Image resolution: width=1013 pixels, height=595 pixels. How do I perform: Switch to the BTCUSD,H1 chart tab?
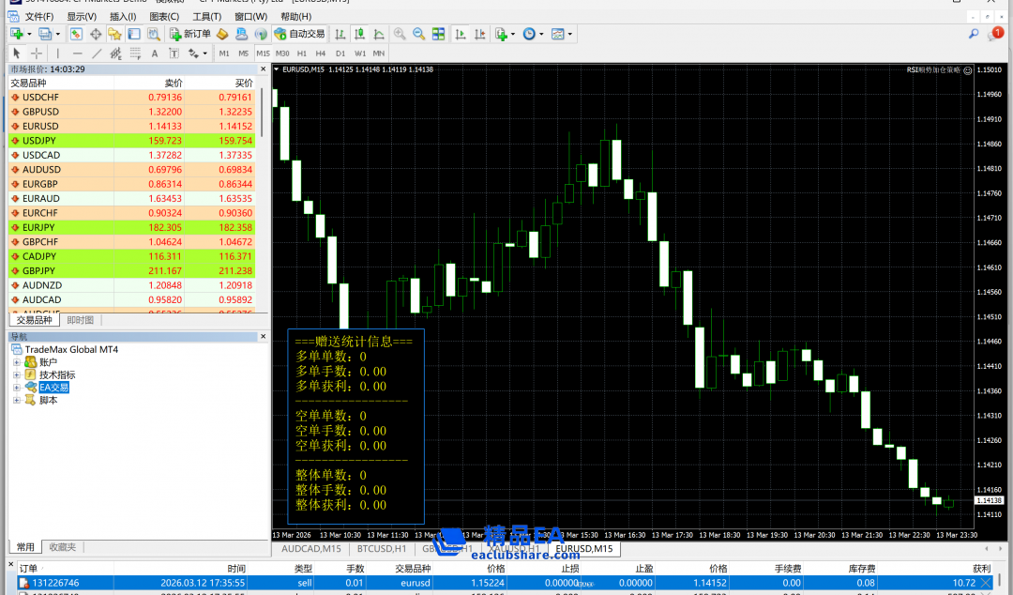pos(382,548)
